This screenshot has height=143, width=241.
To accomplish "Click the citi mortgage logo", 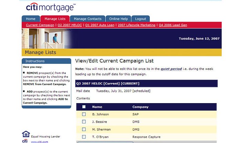I will coord(51,7).
